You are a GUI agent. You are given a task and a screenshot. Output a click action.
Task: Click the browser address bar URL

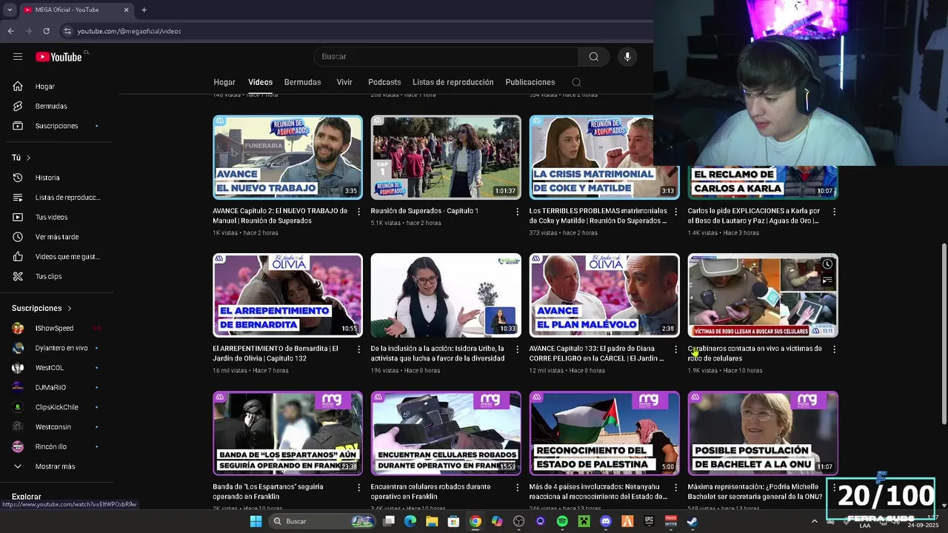pyautogui.click(x=129, y=31)
